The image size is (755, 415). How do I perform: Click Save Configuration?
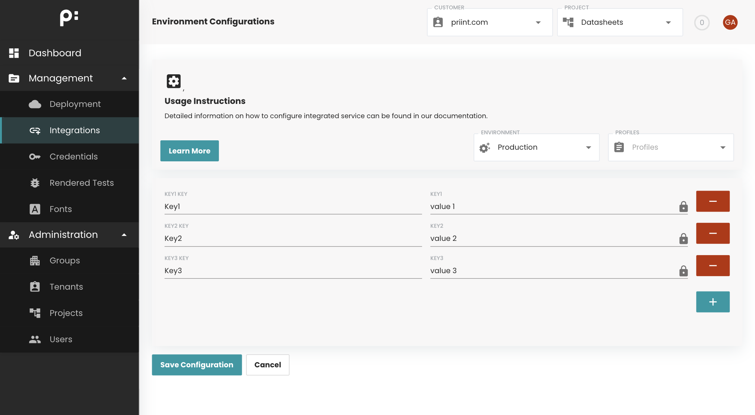(x=196, y=365)
